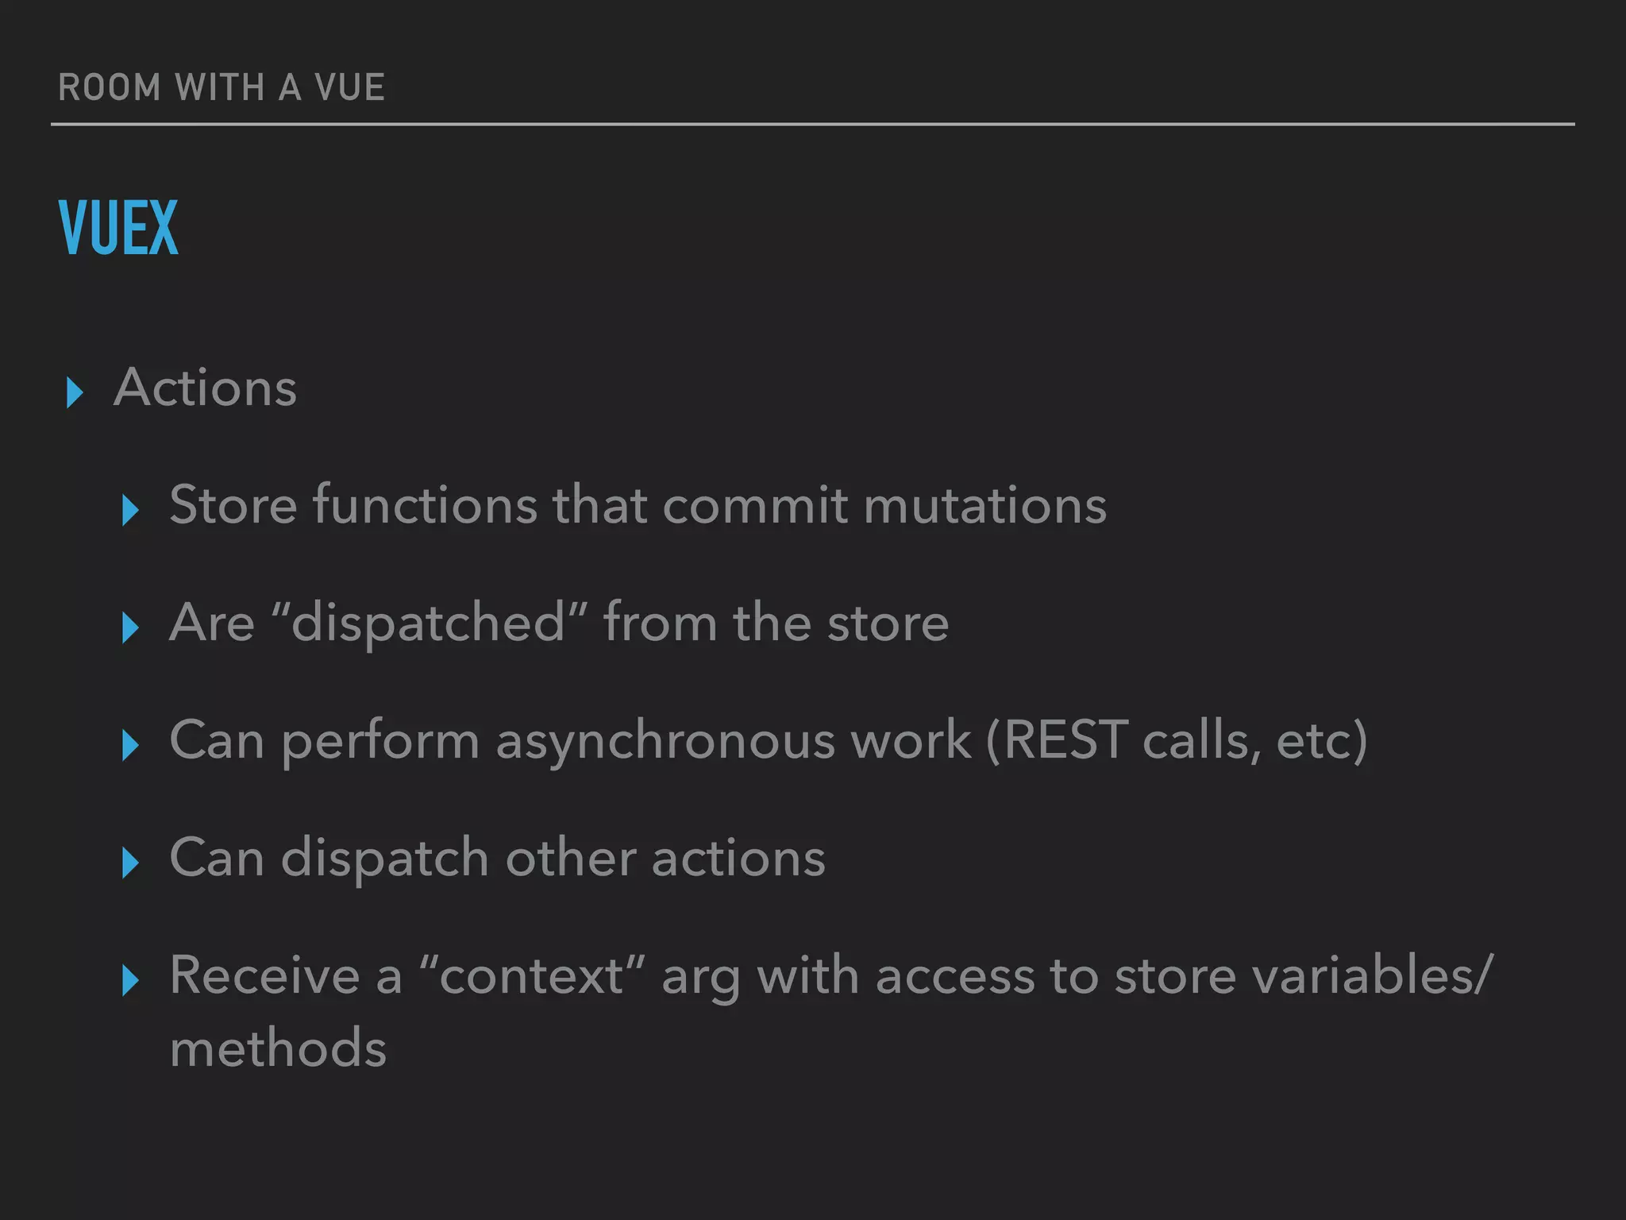The width and height of the screenshot is (1626, 1220).
Task: Click bullet arrow before Receive a context
Action: (x=131, y=980)
